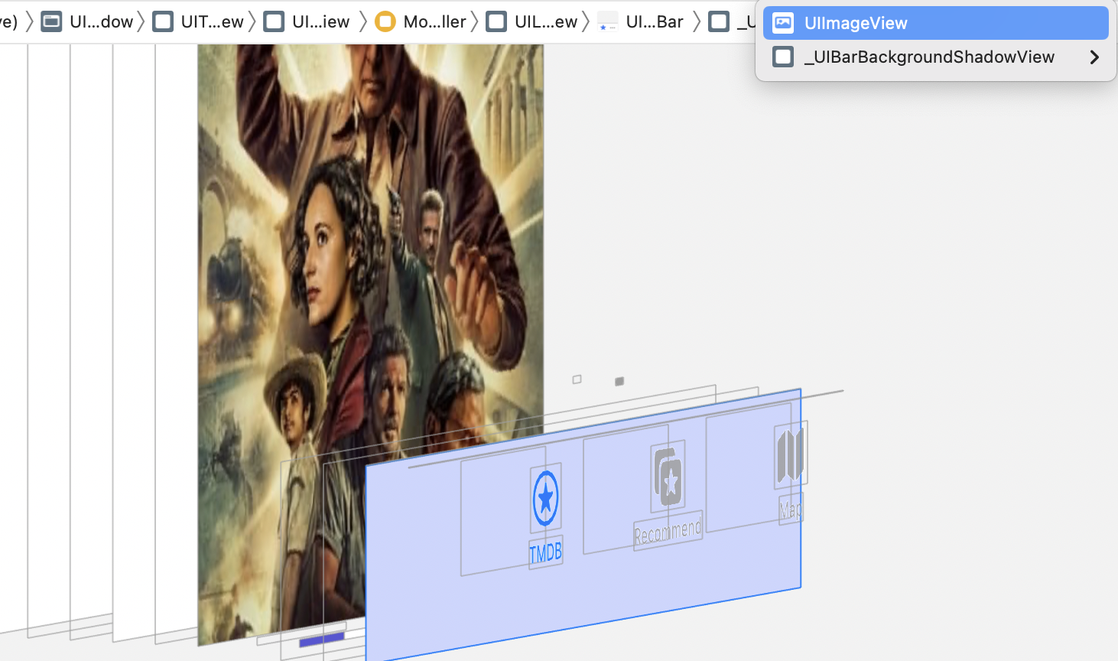Click the view icon beside UIT...ew
Screen dimensions: 1118x661
click(163, 21)
